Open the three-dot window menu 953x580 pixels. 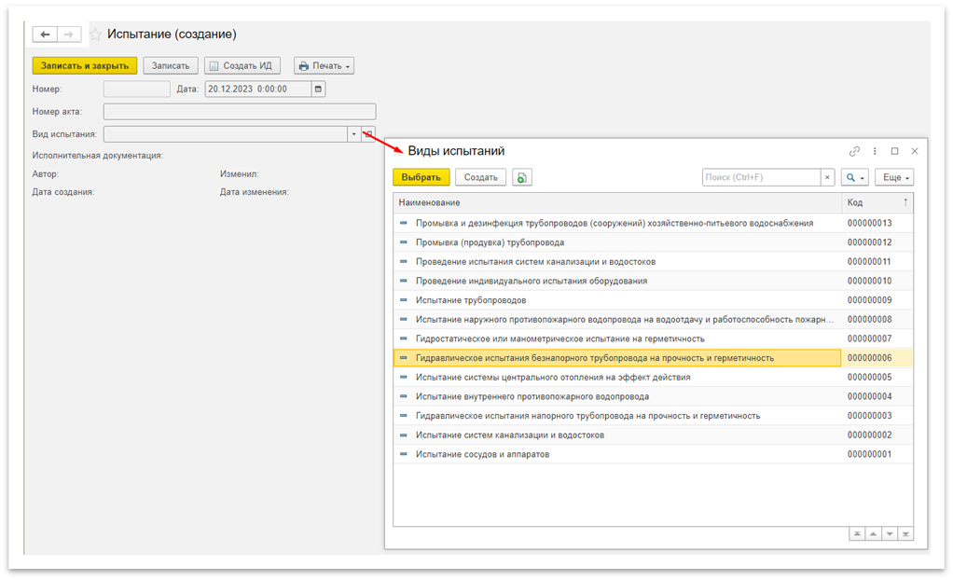(875, 151)
